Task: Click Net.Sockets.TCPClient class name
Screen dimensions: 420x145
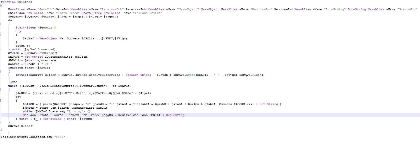Action: pyautogui.click(x=79, y=38)
